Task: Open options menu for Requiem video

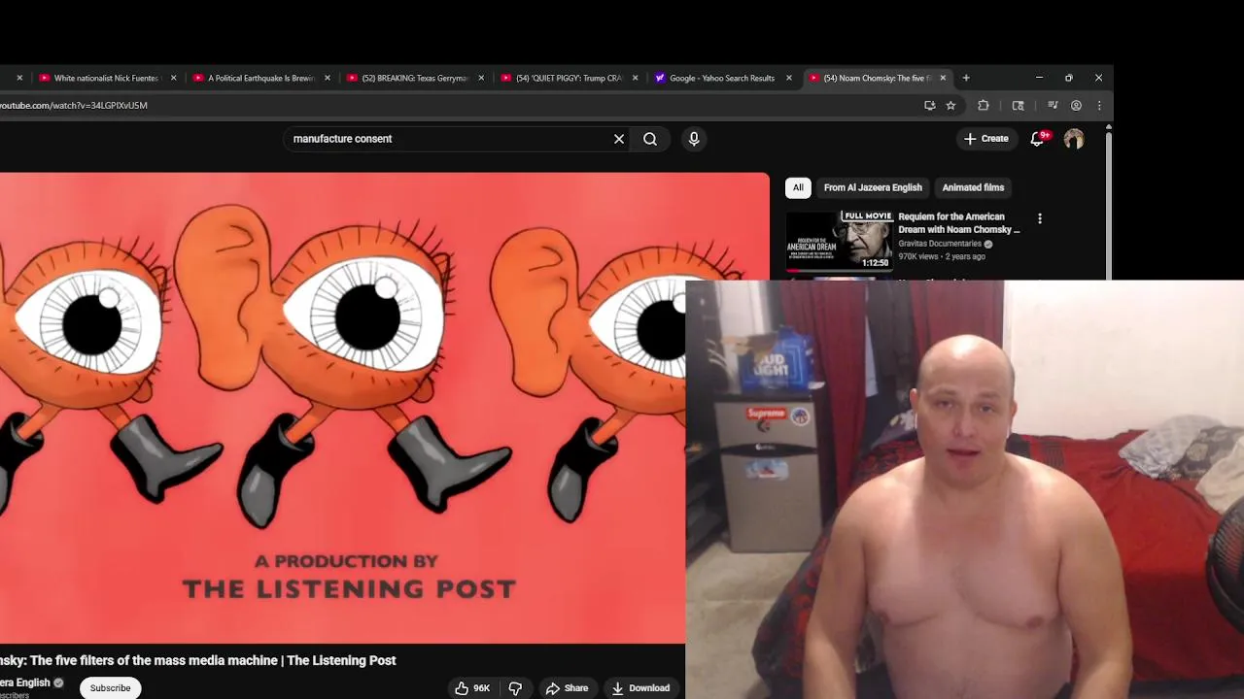Action: click(x=1040, y=219)
